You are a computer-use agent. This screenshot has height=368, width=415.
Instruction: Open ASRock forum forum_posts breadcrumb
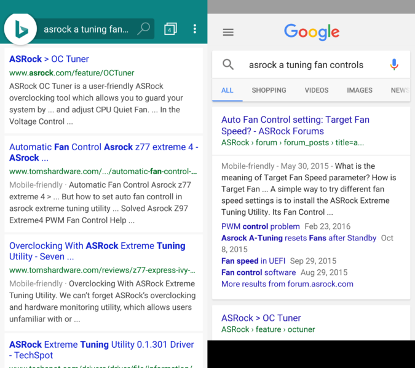pos(293,142)
